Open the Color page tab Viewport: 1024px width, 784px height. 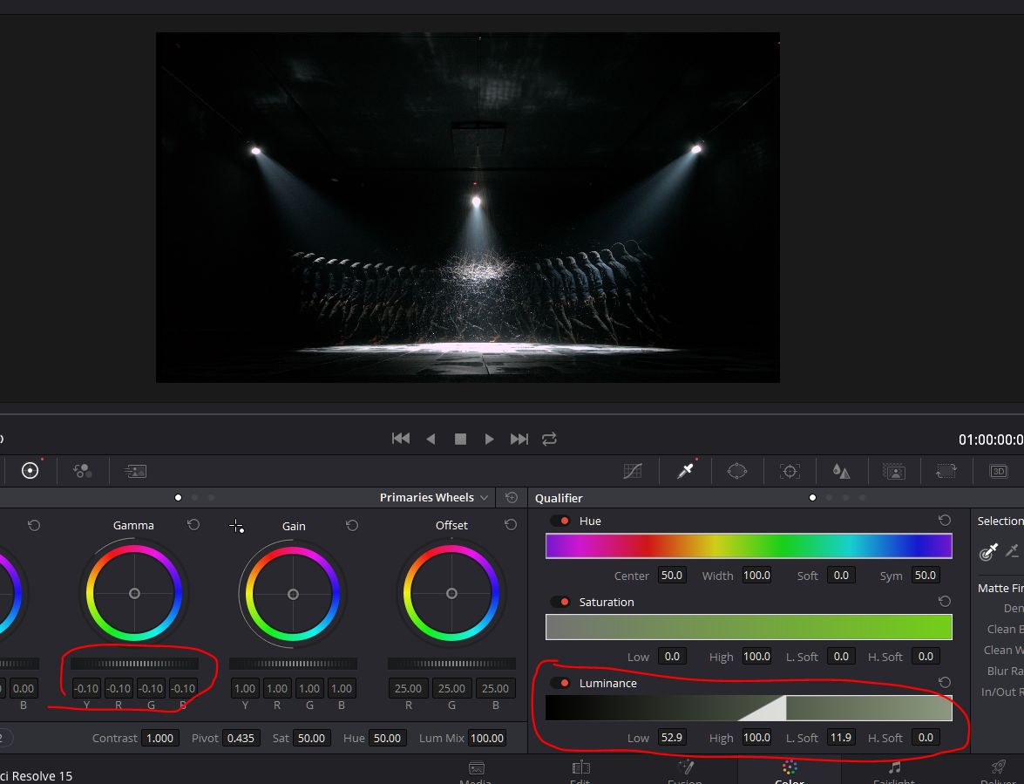tap(790, 772)
